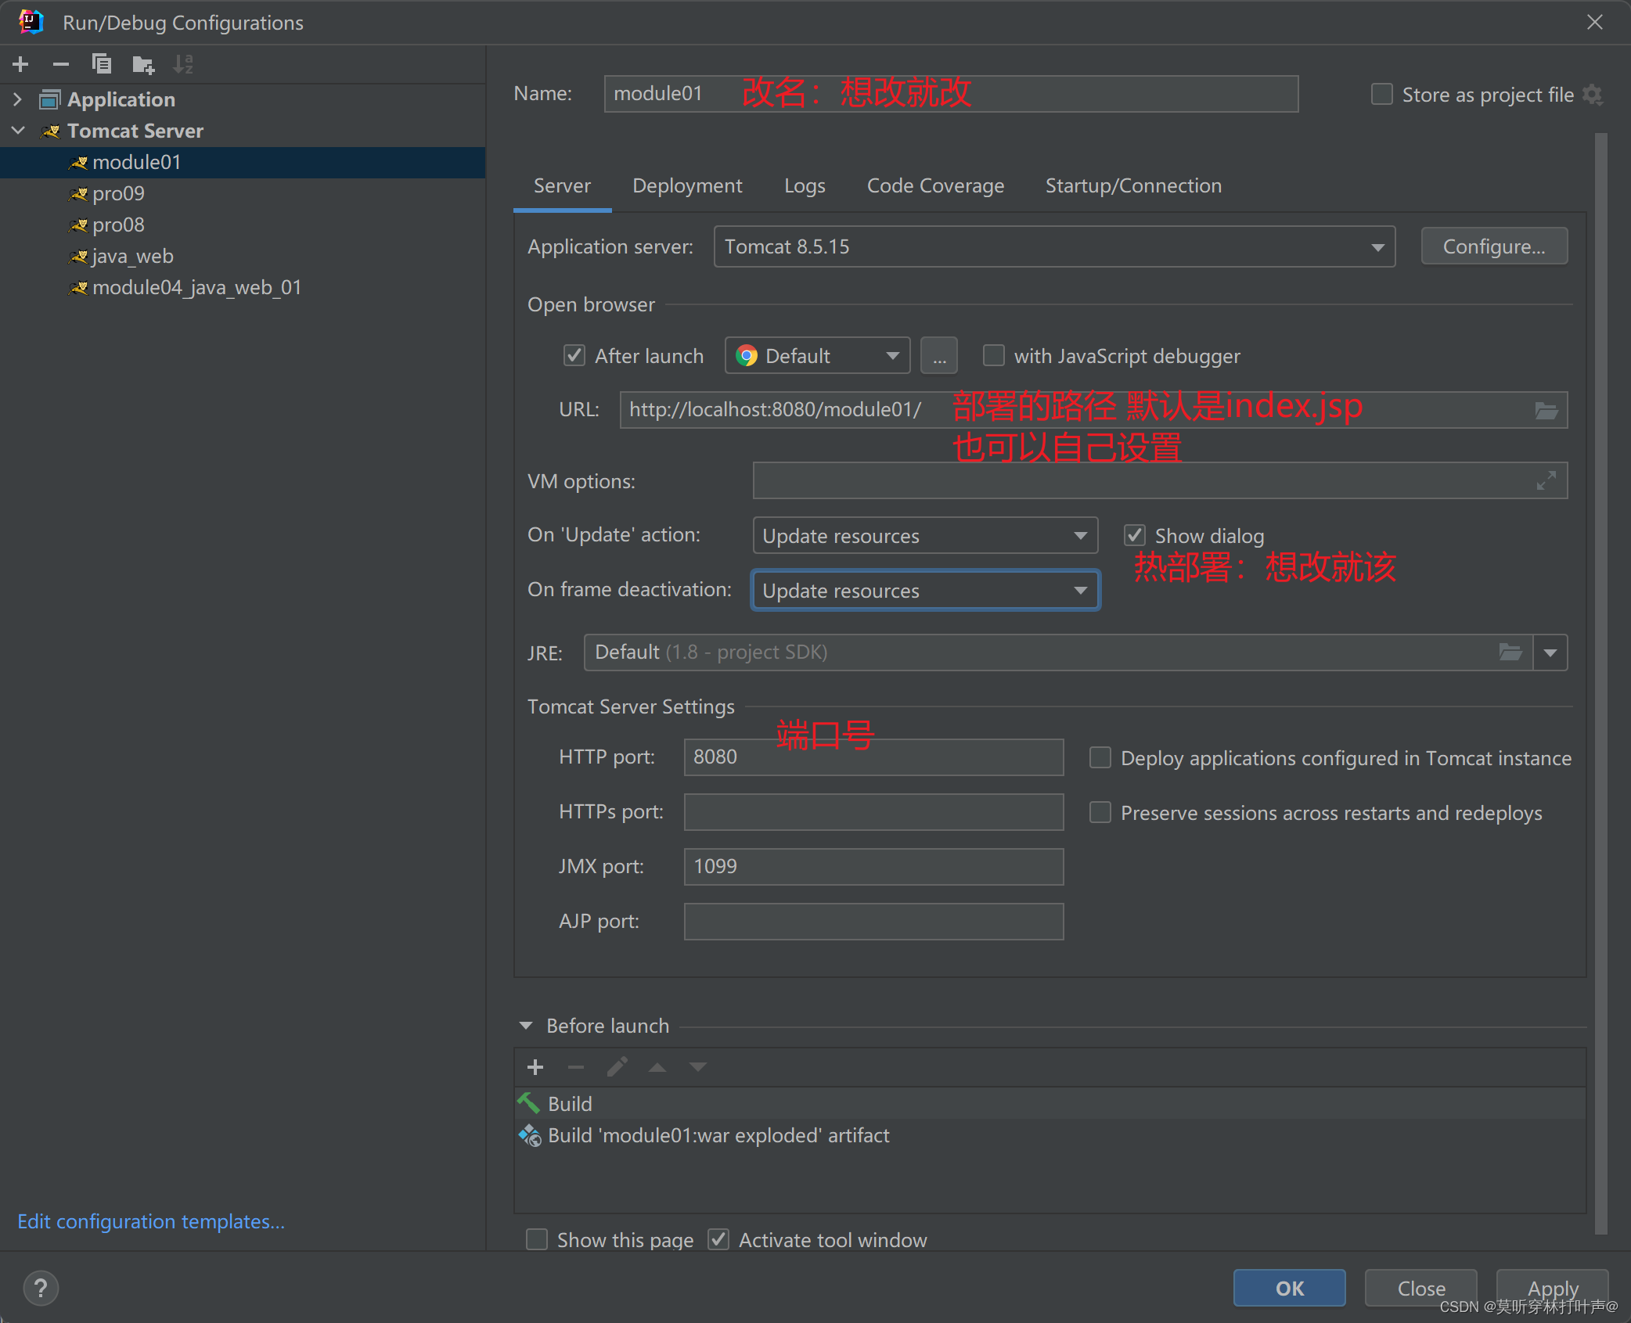Screen dimensions: 1631x1323
Task: Switch to the Deployment tab
Action: [686, 185]
